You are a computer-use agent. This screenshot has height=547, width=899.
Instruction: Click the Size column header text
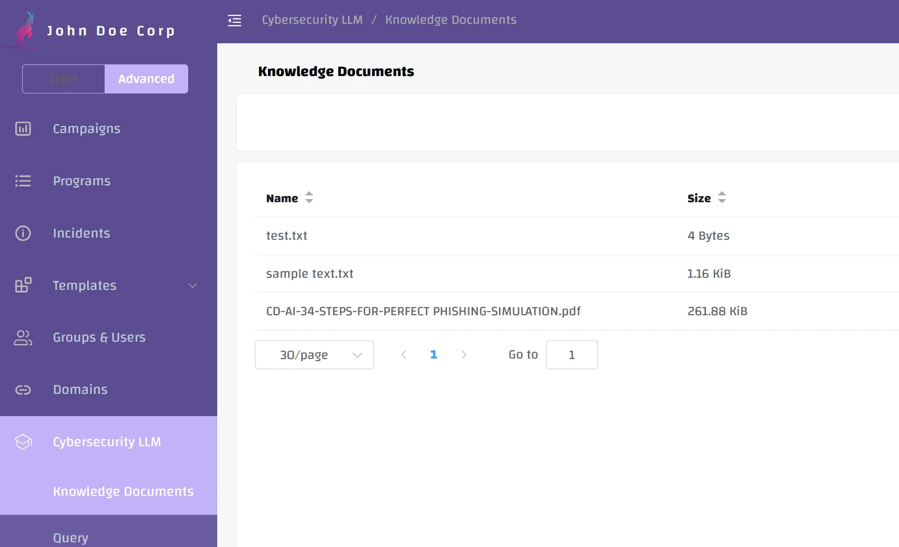pyautogui.click(x=699, y=199)
